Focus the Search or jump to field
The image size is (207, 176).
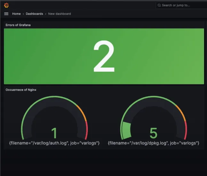[x=181, y=5]
